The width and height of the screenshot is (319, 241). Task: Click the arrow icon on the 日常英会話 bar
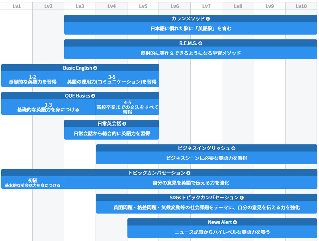125,123
